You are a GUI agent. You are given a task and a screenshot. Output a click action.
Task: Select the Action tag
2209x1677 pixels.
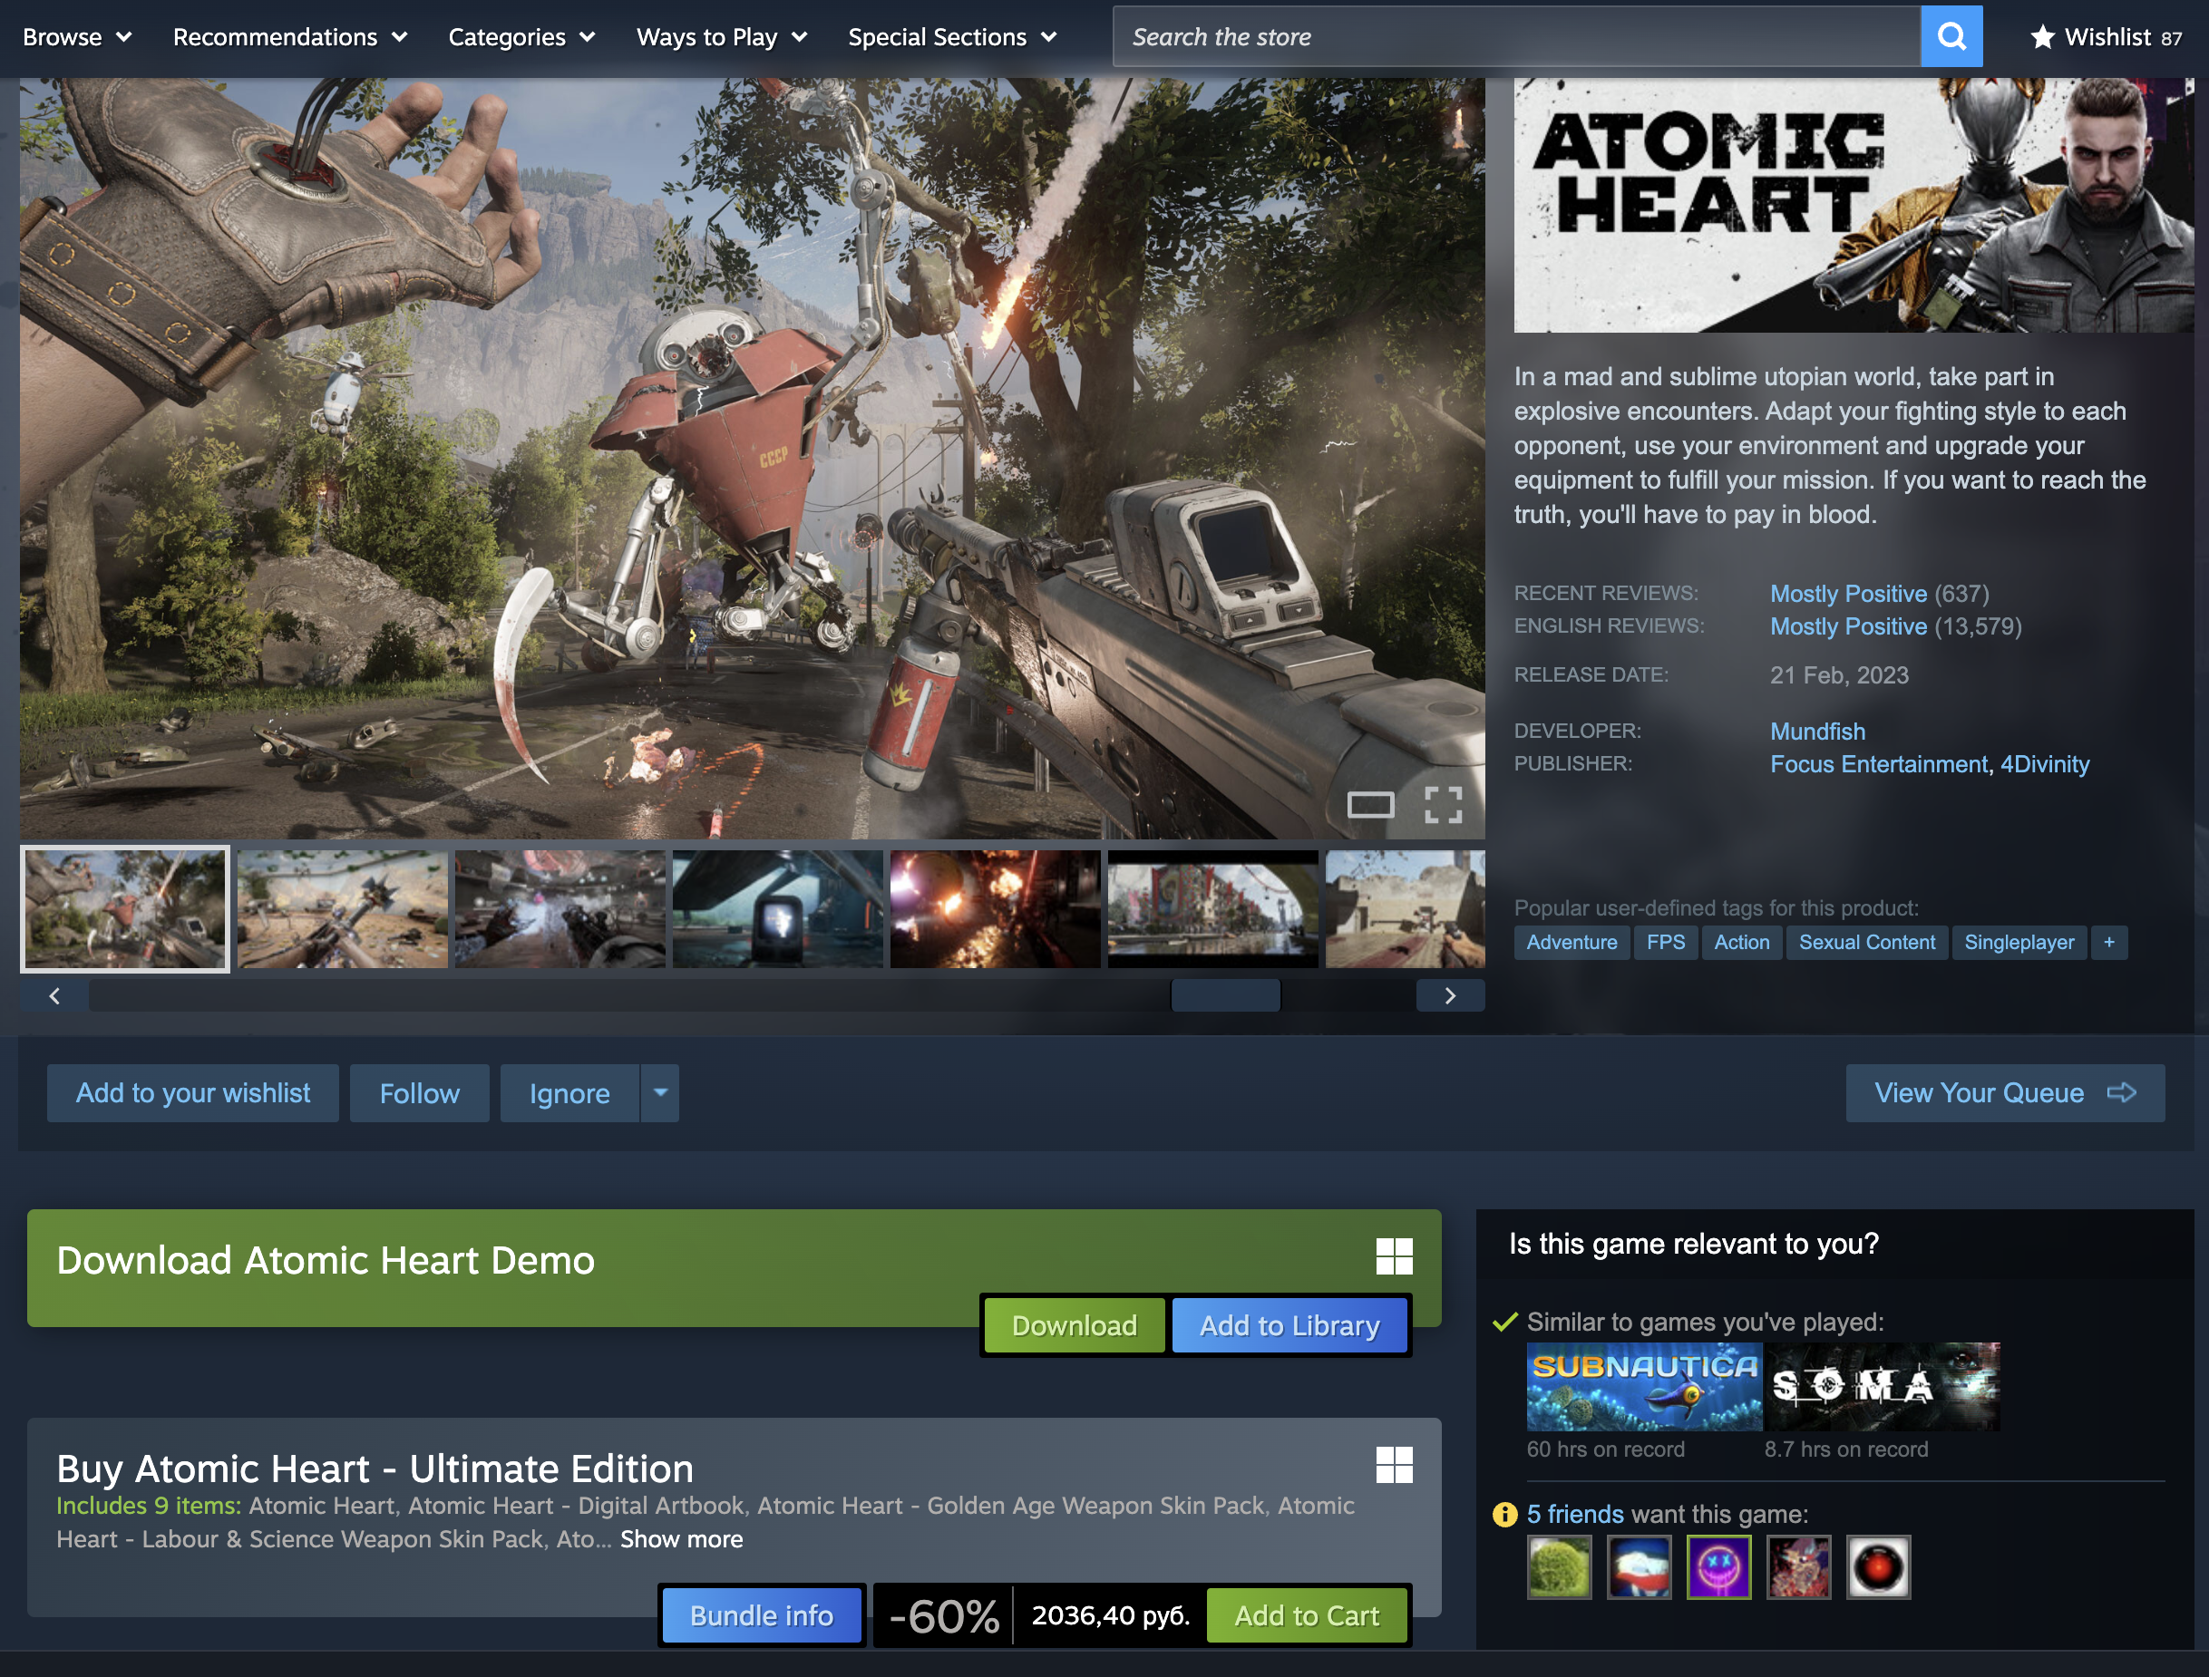click(1742, 943)
